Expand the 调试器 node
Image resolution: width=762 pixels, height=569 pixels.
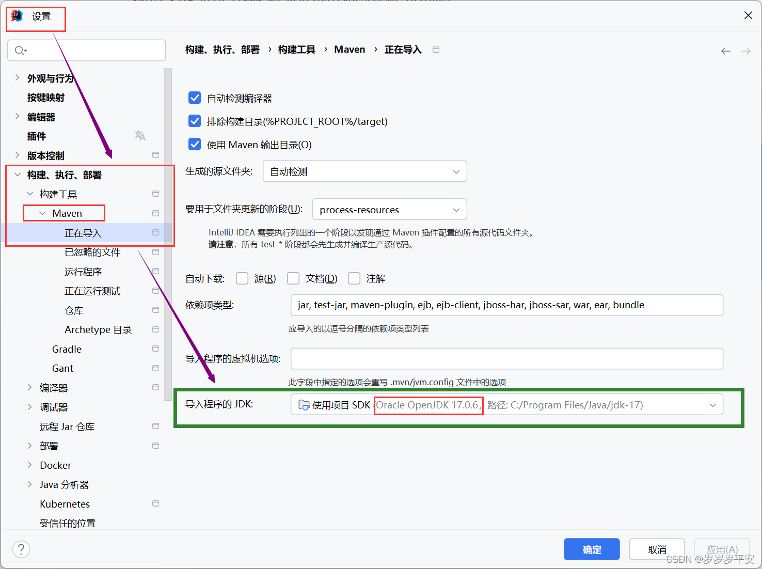click(30, 407)
